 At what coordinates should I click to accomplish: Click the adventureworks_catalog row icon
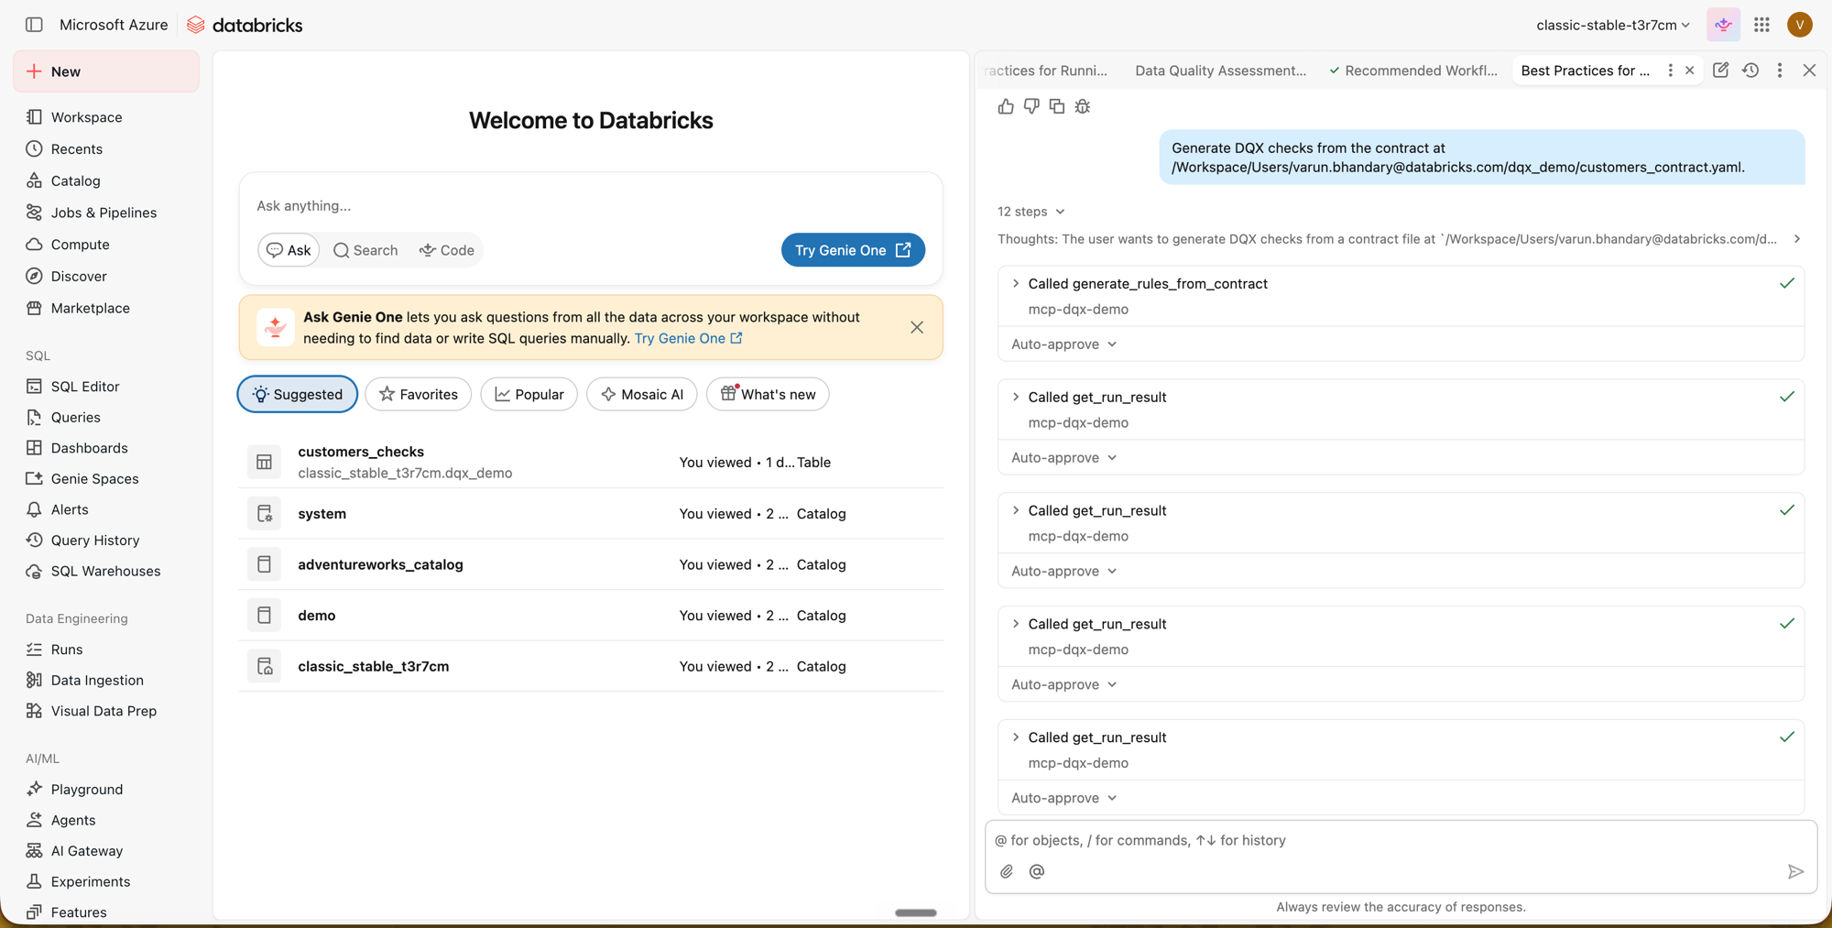pyautogui.click(x=264, y=564)
